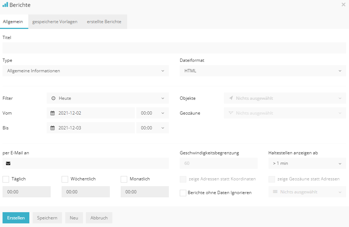Viewport: 349px width, 227px height.
Task: Click the calendar icon in Bis field
Action: coord(53,128)
